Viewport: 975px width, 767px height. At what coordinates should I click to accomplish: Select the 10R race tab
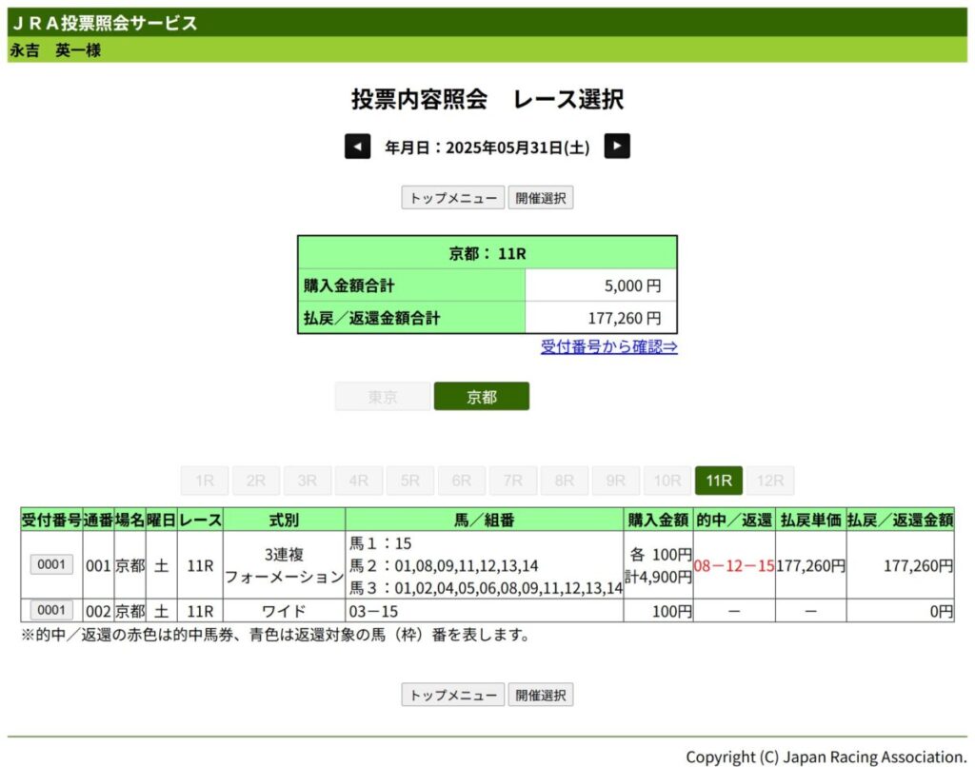(x=667, y=481)
